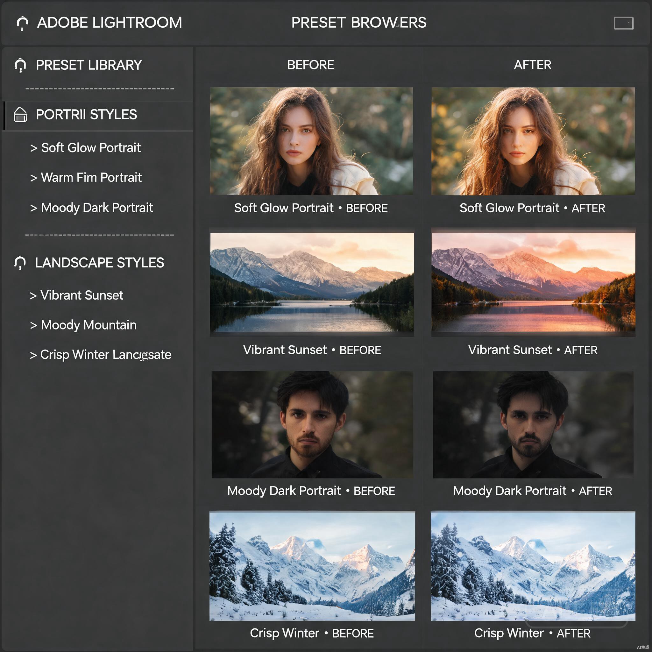Expand the Warm Film Portrait preset arrow

click(x=33, y=178)
